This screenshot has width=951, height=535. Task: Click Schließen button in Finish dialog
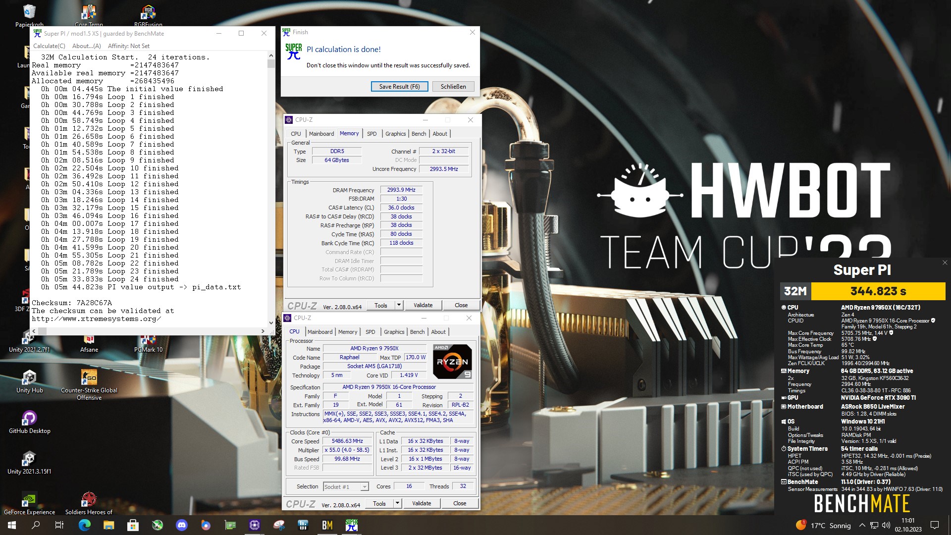[453, 87]
